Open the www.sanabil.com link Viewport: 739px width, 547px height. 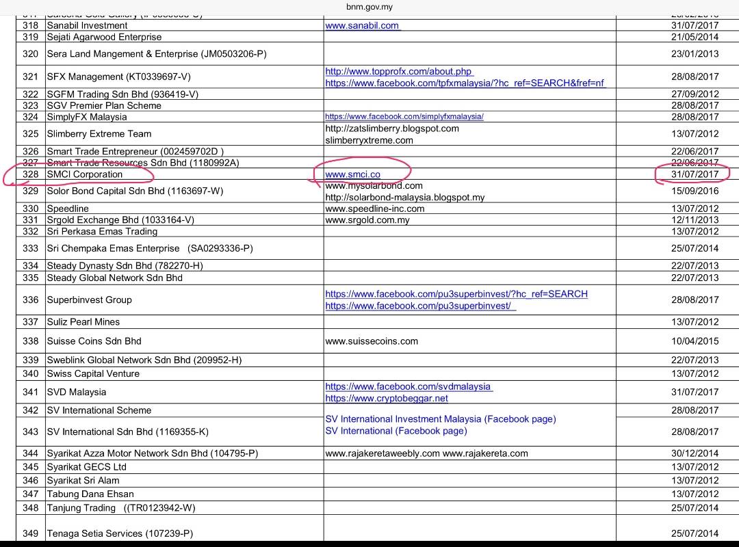tap(362, 25)
